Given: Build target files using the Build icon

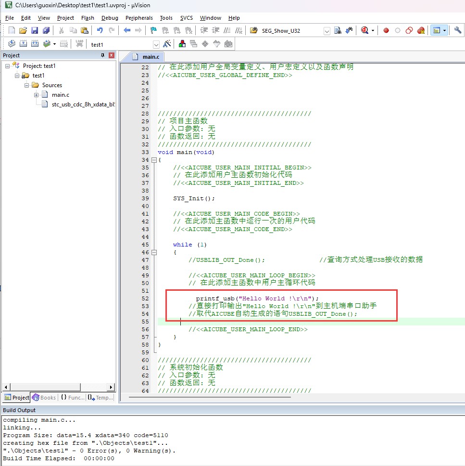Looking at the screenshot, I should (23, 44).
